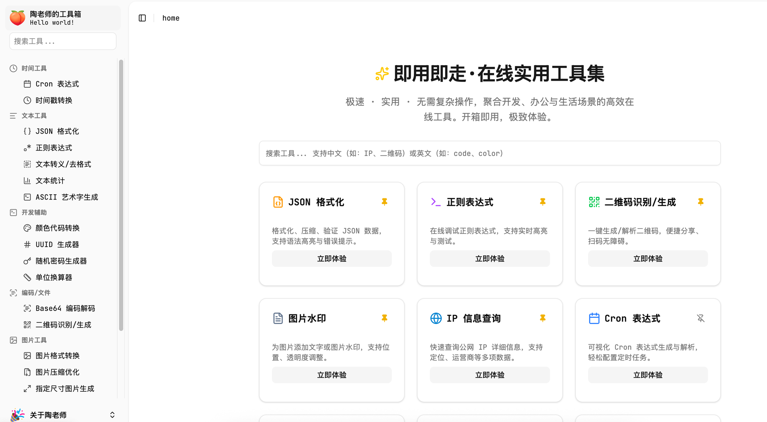Unpin the JSON 格式化 card

click(x=385, y=202)
